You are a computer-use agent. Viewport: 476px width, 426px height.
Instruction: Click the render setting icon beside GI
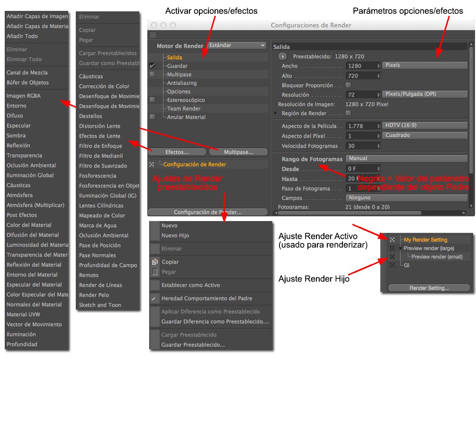(392, 266)
